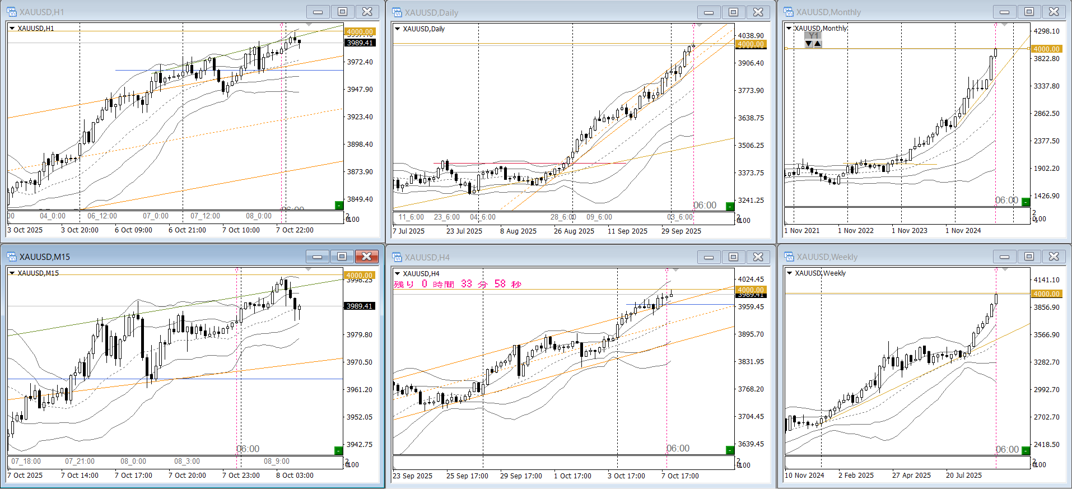1072x489 pixels.
Task: Toggle the green minus box in H1 chart
Action: coord(339,206)
